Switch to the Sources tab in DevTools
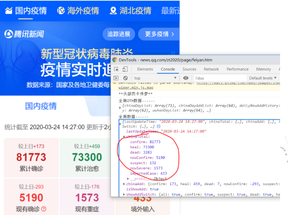Viewport: 288px width, 215px height. 189,69
